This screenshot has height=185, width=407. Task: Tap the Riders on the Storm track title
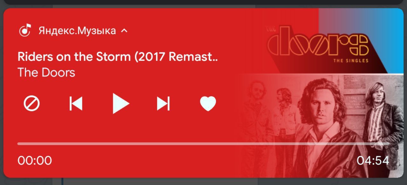point(118,57)
